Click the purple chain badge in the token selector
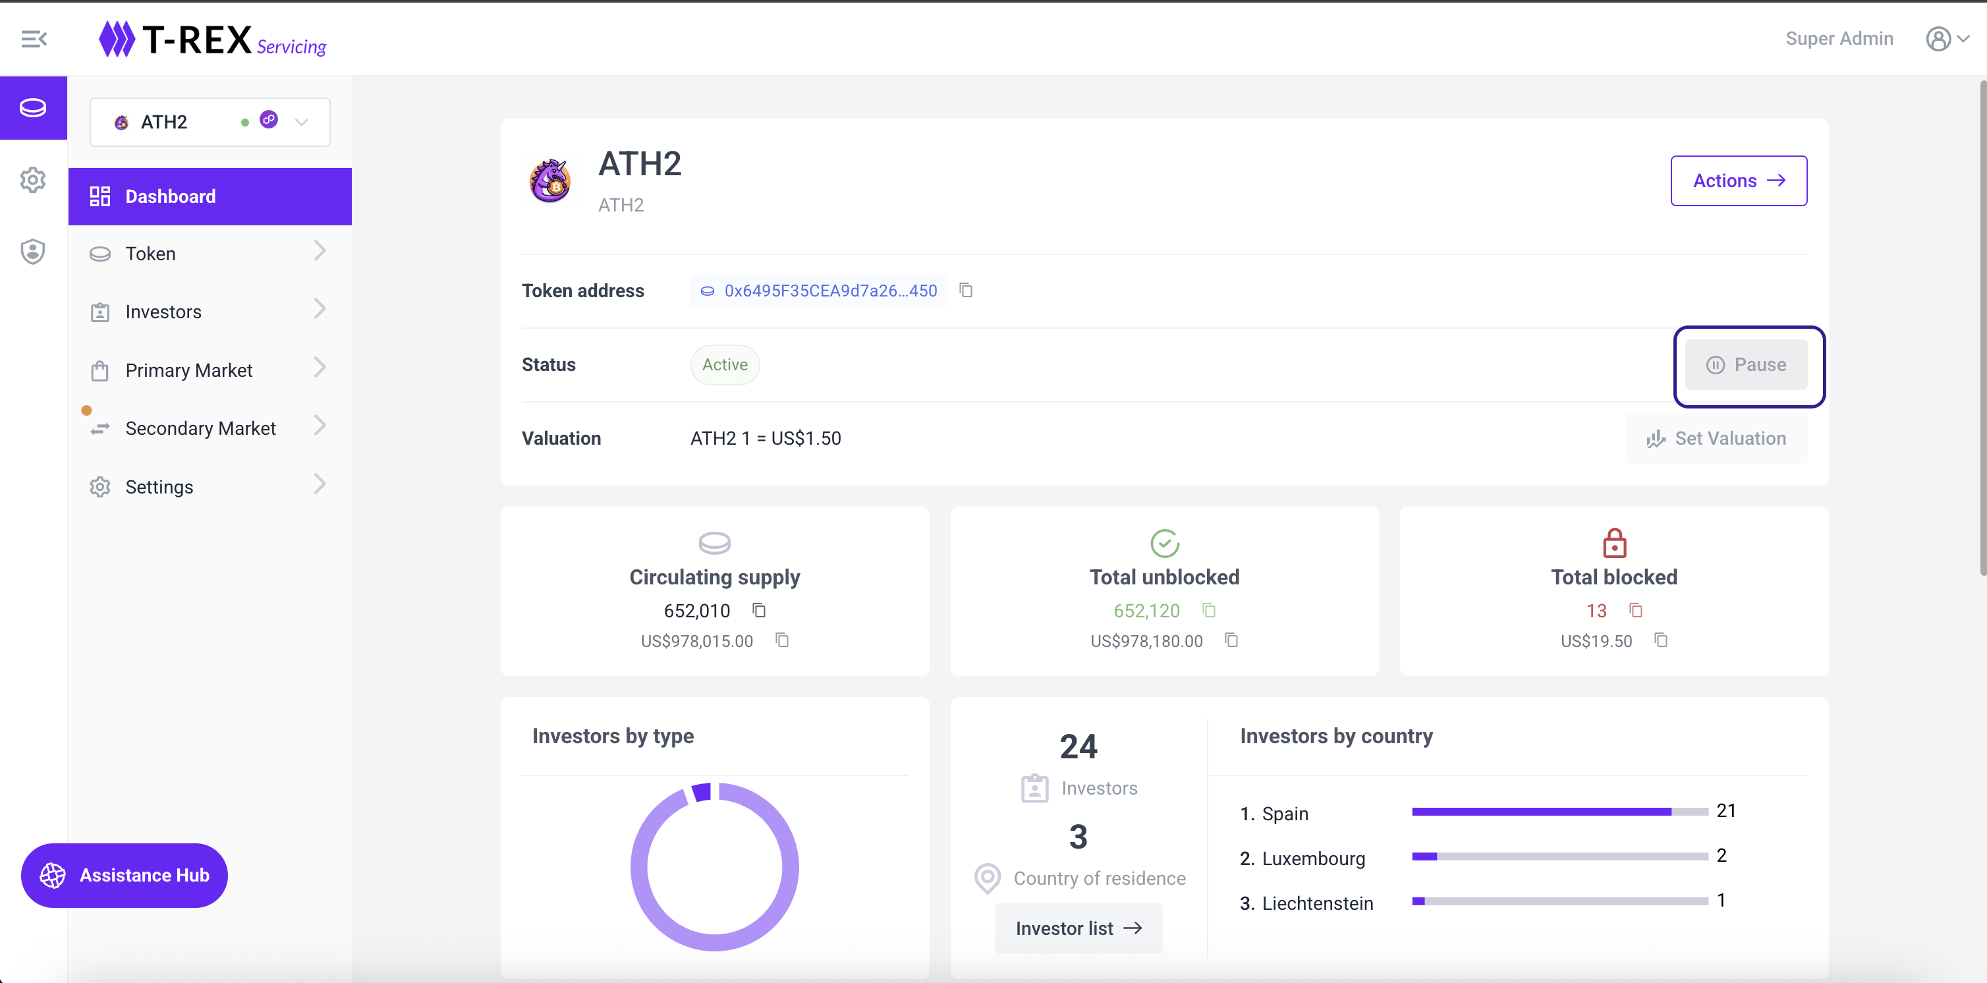The width and height of the screenshot is (1987, 983). [x=268, y=120]
